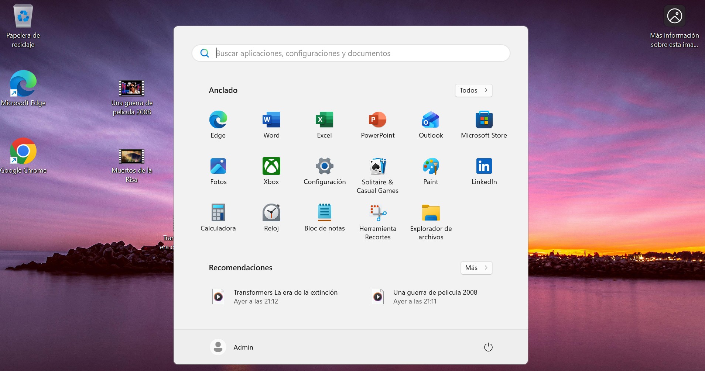Open the Admin user account menu
The height and width of the screenshot is (371, 705).
(x=232, y=347)
